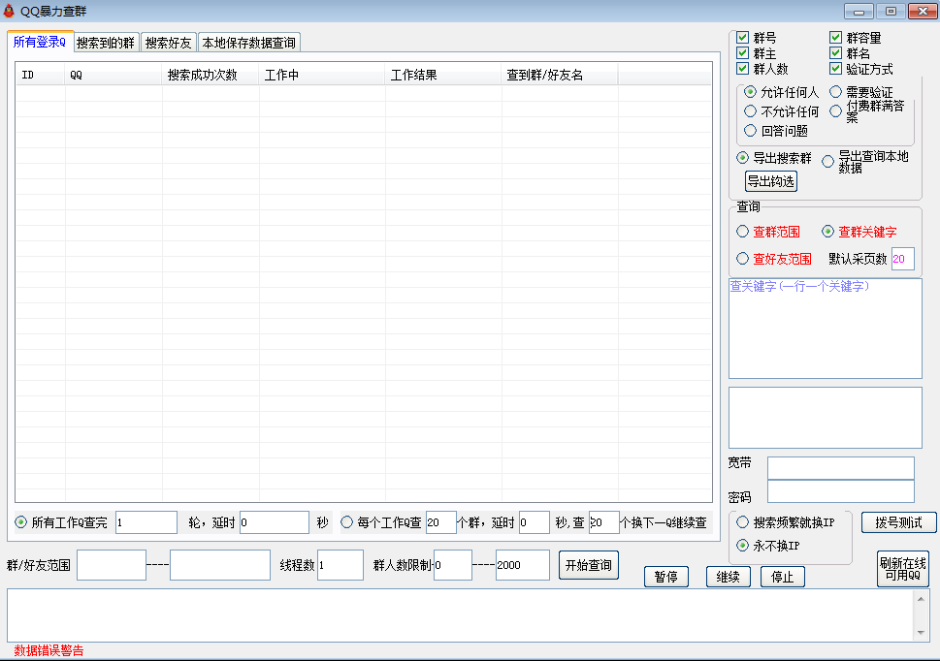The image size is (940, 661).
Task: Click the 停止 button
Action: 782,577
